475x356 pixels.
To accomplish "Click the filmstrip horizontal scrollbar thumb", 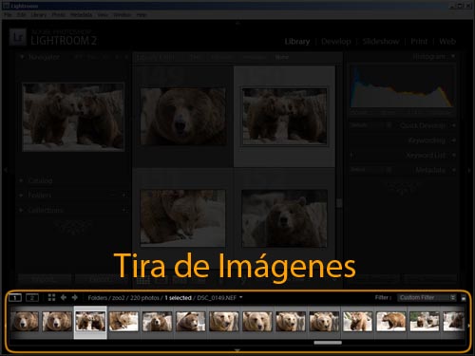I will click(x=328, y=343).
